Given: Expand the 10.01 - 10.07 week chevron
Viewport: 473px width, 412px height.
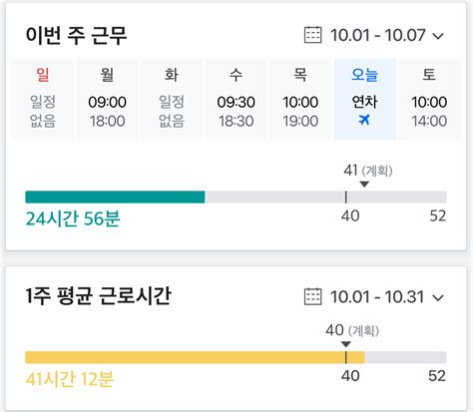Looking at the screenshot, I should point(438,36).
